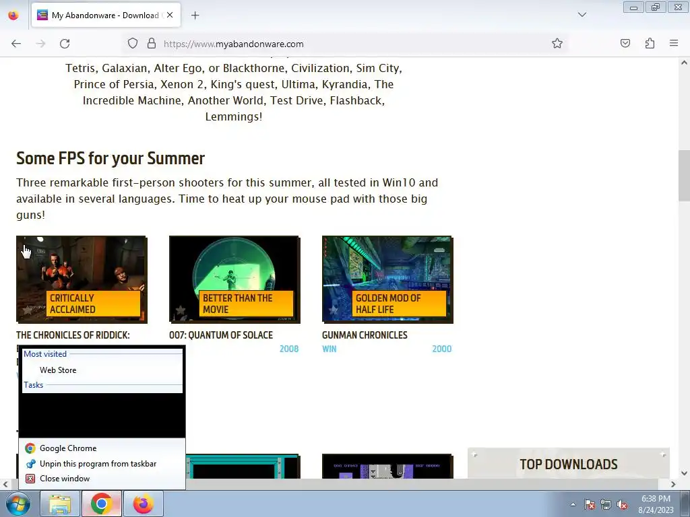Switch to Firefox taskbar icon
Viewport: 690px width, 517px height.
click(x=143, y=504)
